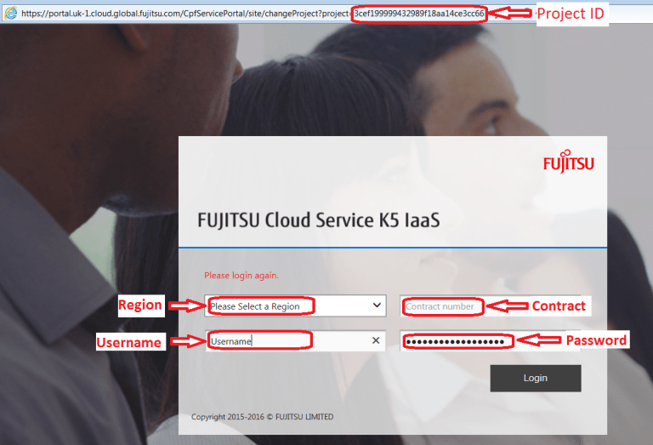Click the chevron arrow of Region selector
The image size is (653, 445).
pyautogui.click(x=377, y=305)
